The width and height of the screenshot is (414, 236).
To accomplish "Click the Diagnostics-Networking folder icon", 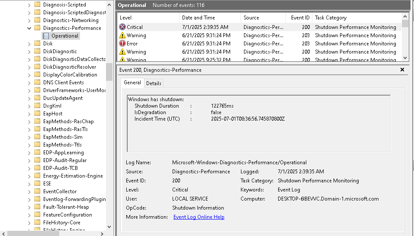I will pos(37,20).
